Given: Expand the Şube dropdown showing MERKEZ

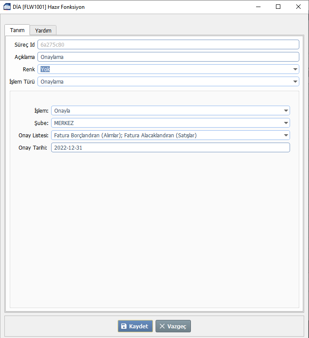Looking at the screenshot, I should click(x=286, y=123).
